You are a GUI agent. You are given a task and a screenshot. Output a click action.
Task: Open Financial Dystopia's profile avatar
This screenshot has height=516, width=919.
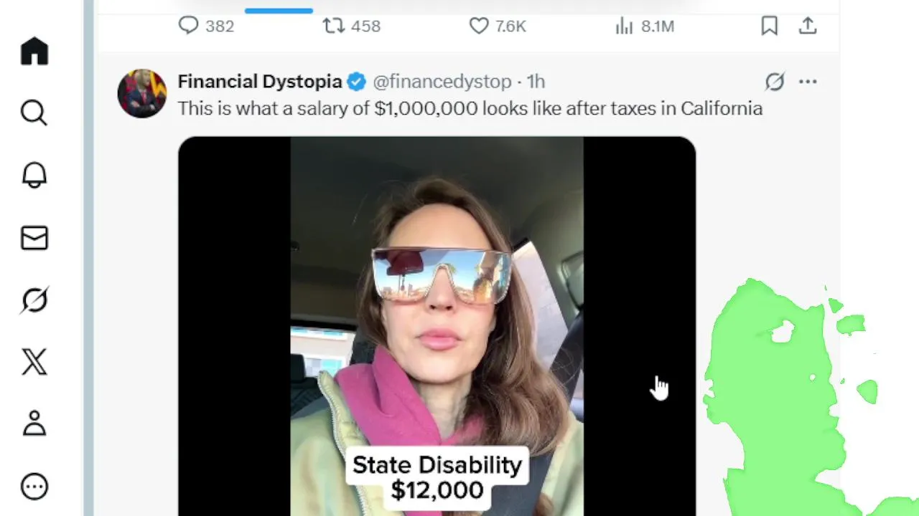coord(142,94)
